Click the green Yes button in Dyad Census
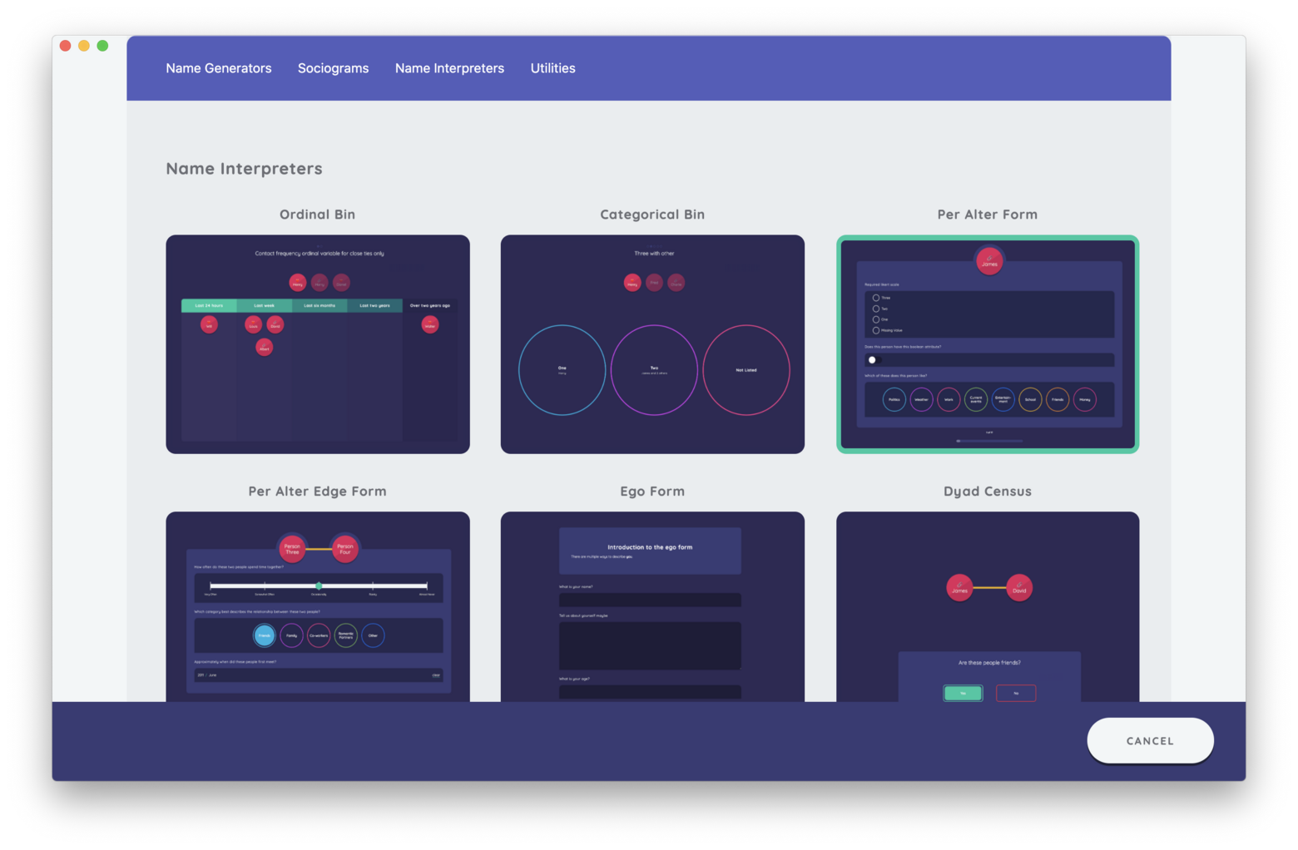This screenshot has height=850, width=1298. click(963, 693)
